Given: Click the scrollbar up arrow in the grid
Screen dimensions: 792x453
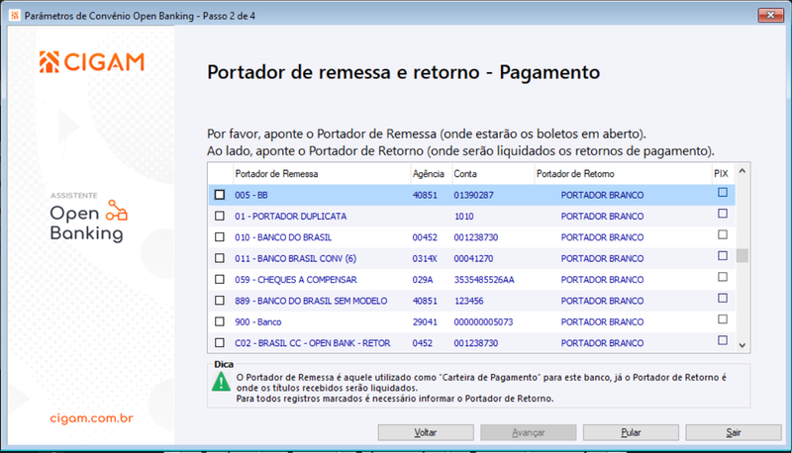Looking at the screenshot, I should coord(742,171).
